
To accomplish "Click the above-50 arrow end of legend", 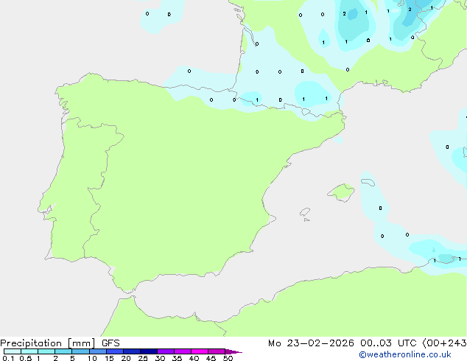I will (233, 351).
